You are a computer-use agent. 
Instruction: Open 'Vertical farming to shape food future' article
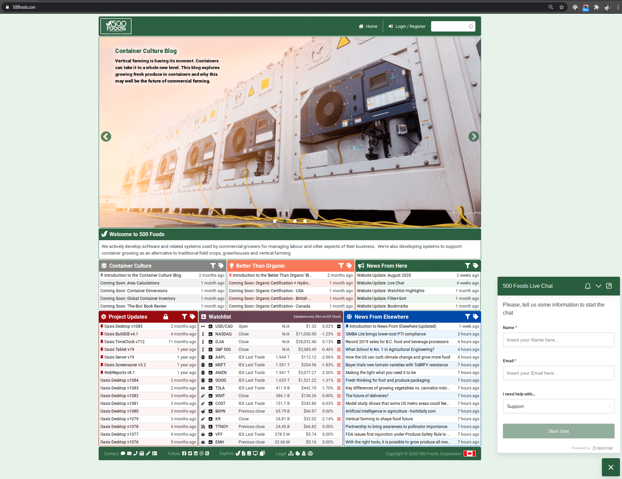point(379,419)
